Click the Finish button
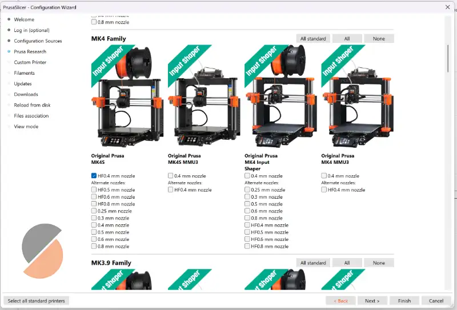Image resolution: width=457 pixels, height=310 pixels. pyautogui.click(x=404, y=301)
